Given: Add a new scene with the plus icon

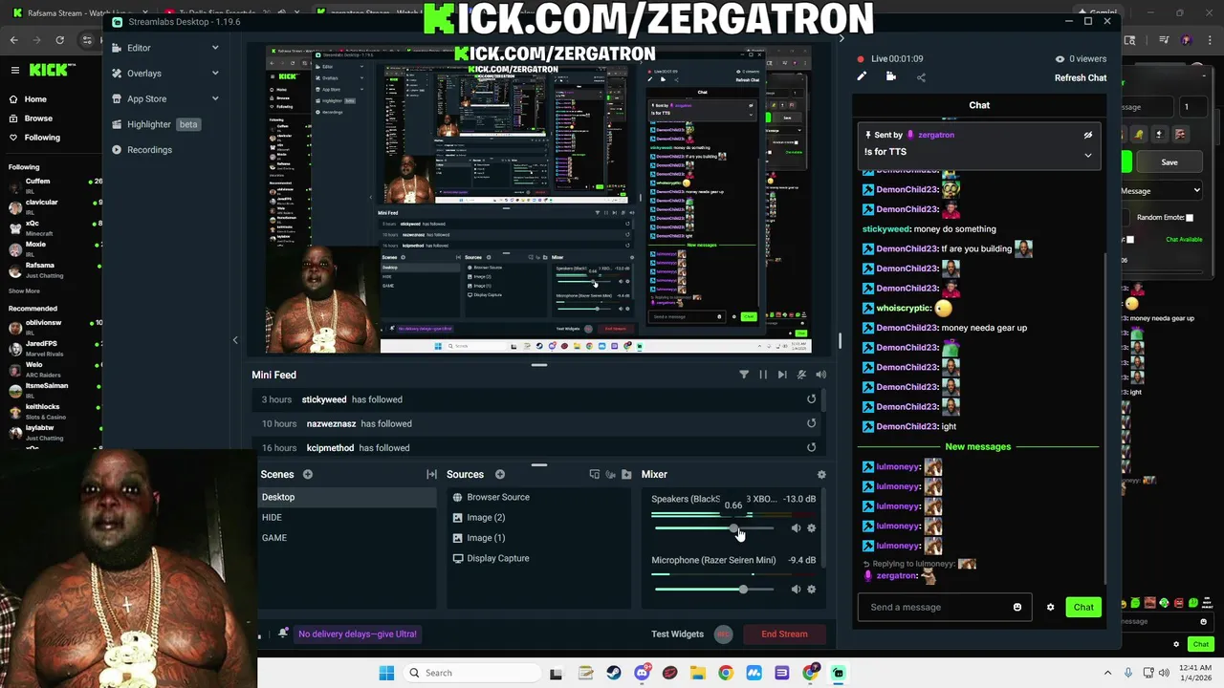Looking at the screenshot, I should [x=308, y=474].
